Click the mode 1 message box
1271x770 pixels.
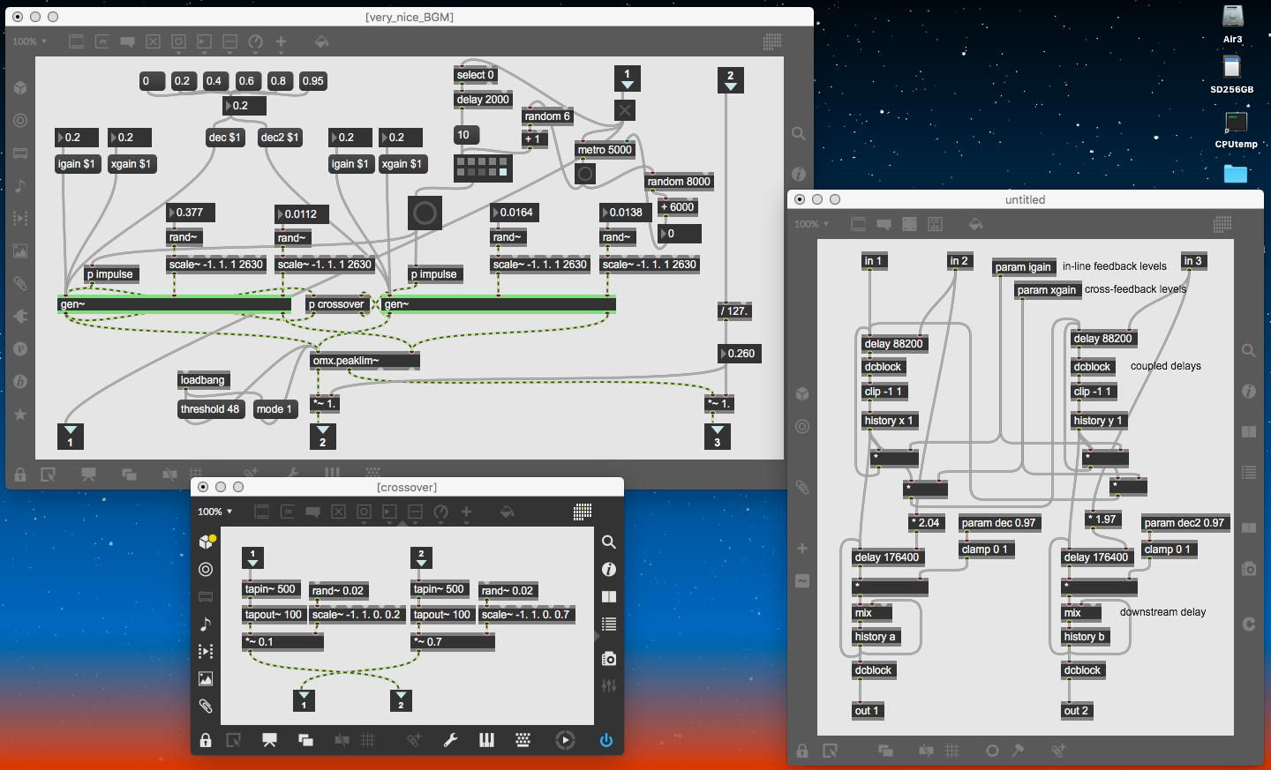click(x=275, y=409)
